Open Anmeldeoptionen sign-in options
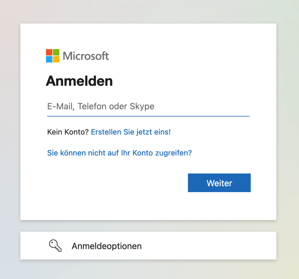Screen dimensions: 299x279 pyautogui.click(x=107, y=246)
